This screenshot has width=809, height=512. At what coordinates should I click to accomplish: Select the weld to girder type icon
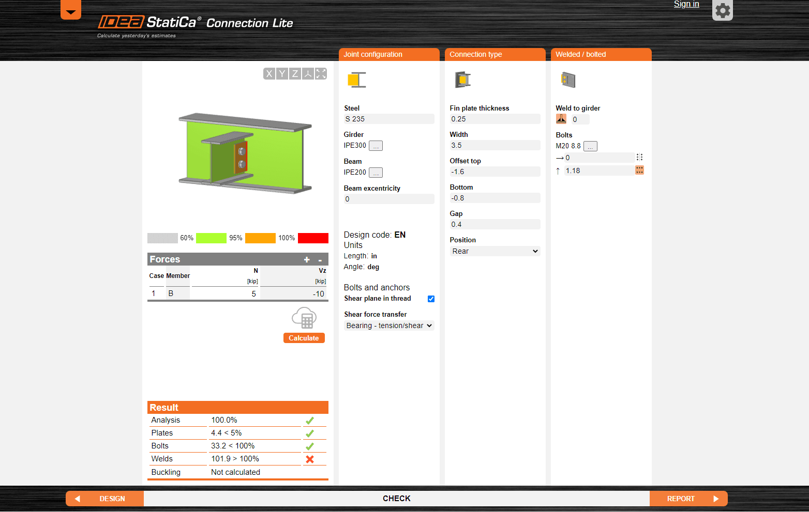click(x=561, y=119)
